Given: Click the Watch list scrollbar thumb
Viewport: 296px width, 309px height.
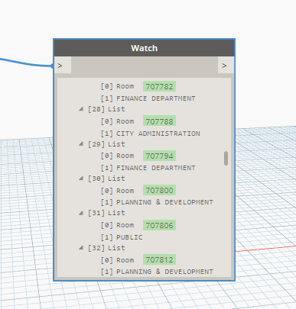Looking at the screenshot, I should (226, 158).
